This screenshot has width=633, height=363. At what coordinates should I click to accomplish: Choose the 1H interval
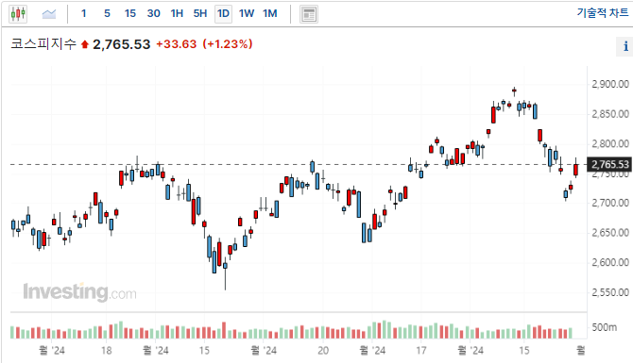177,14
